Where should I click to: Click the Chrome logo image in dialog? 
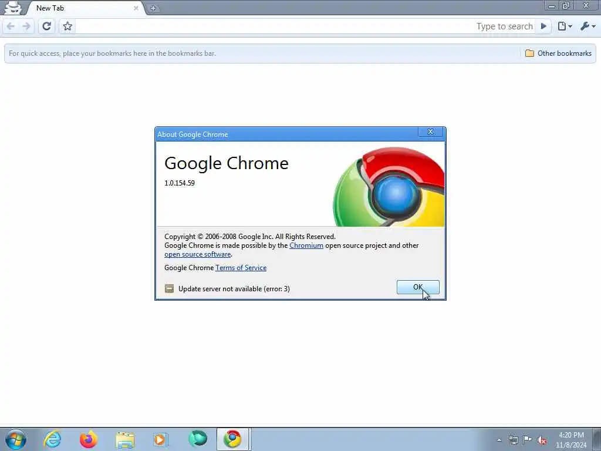(389, 187)
